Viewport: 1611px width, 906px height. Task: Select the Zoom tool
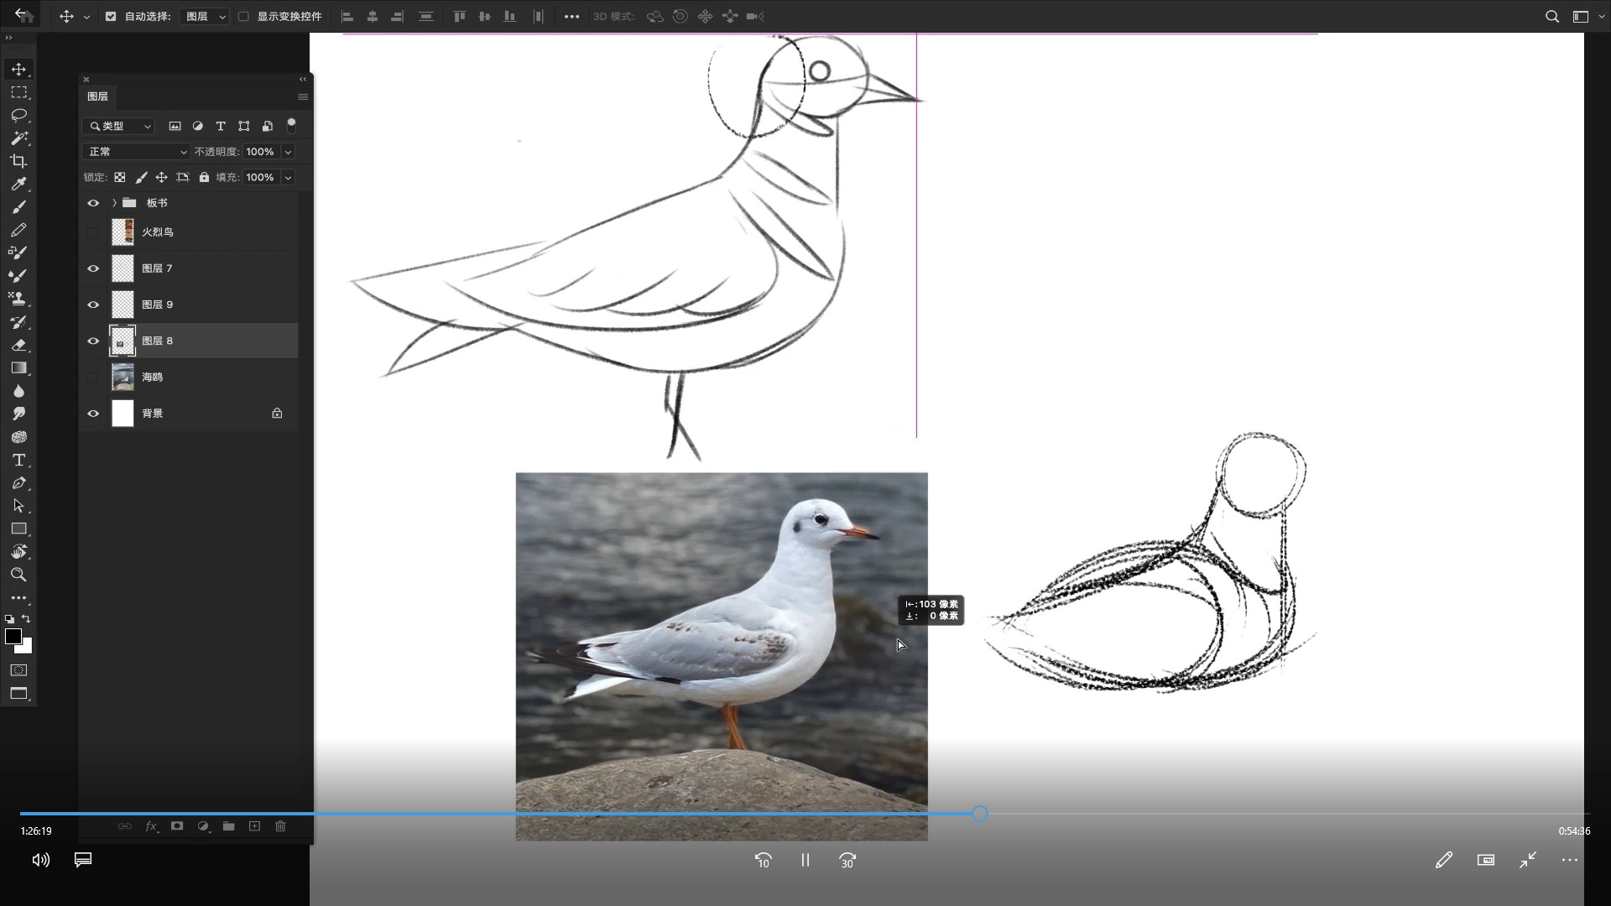18,575
